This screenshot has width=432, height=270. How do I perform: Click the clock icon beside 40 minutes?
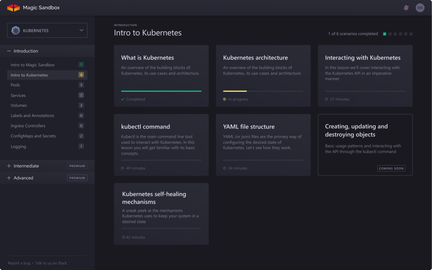(x=123, y=168)
